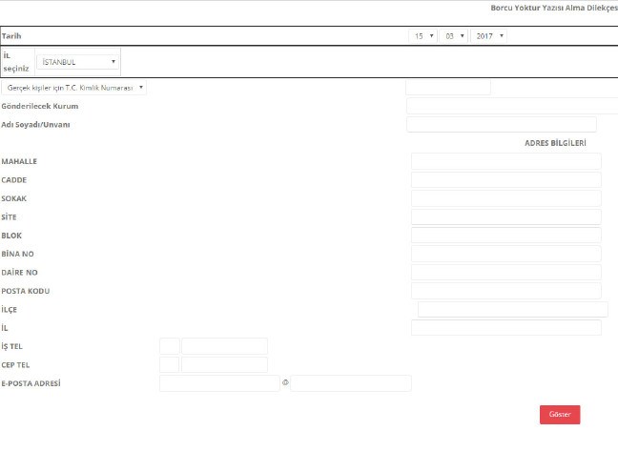Expand the İSTANBUL province dropdown
The image size is (618, 452).
coord(79,62)
